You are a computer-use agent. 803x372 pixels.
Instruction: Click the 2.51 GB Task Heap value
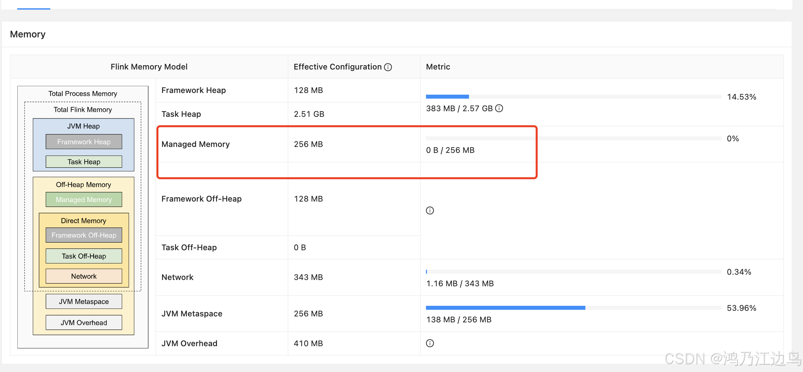click(x=309, y=114)
